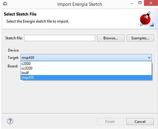Screen dimensions: 158x129
Task: Close the dialog with the red X
Action: coord(151,3)
